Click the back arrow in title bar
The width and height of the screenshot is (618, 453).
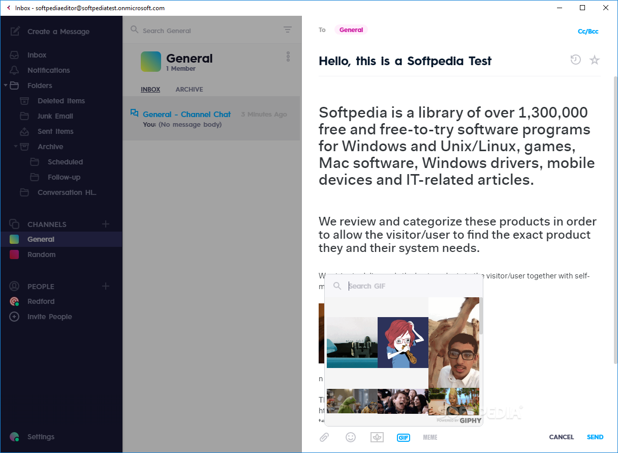[x=8, y=8]
